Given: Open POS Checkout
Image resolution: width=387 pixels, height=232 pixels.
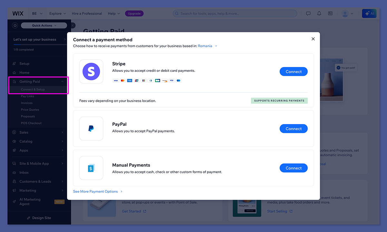Looking at the screenshot, I should click(x=31, y=123).
